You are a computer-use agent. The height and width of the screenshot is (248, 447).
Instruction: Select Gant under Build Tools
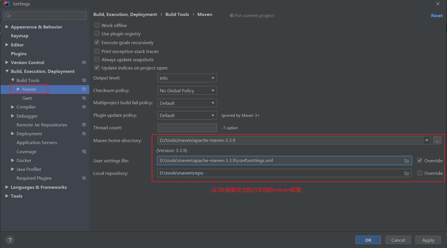[27, 98]
